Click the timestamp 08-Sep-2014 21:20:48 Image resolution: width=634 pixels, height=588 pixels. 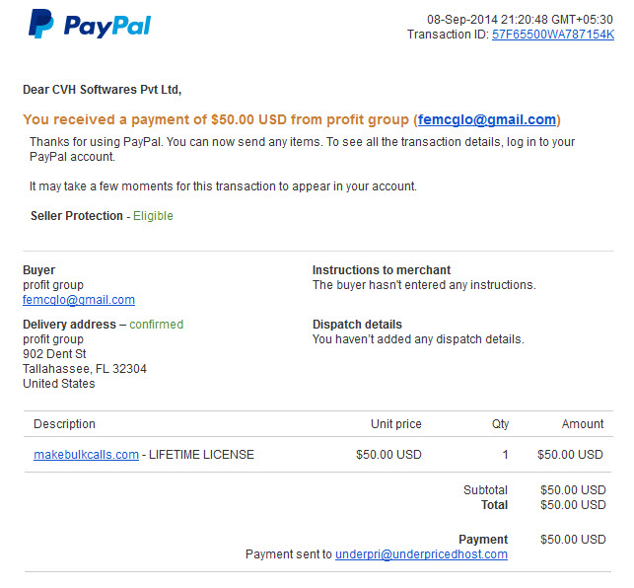488,20
